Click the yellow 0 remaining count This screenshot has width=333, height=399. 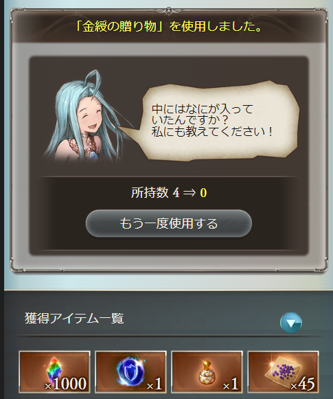(x=203, y=193)
